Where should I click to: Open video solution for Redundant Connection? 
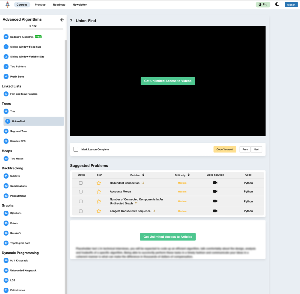click(x=215, y=183)
